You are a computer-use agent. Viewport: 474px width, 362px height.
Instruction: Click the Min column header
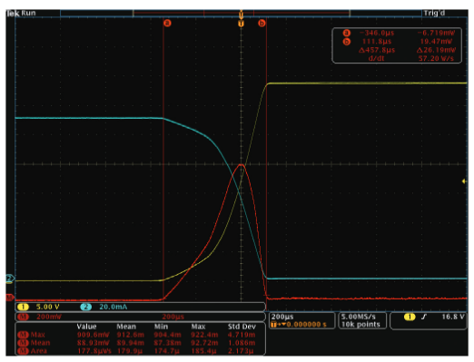click(161, 327)
